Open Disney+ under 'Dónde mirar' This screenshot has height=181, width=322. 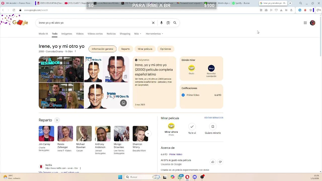click(x=211, y=71)
